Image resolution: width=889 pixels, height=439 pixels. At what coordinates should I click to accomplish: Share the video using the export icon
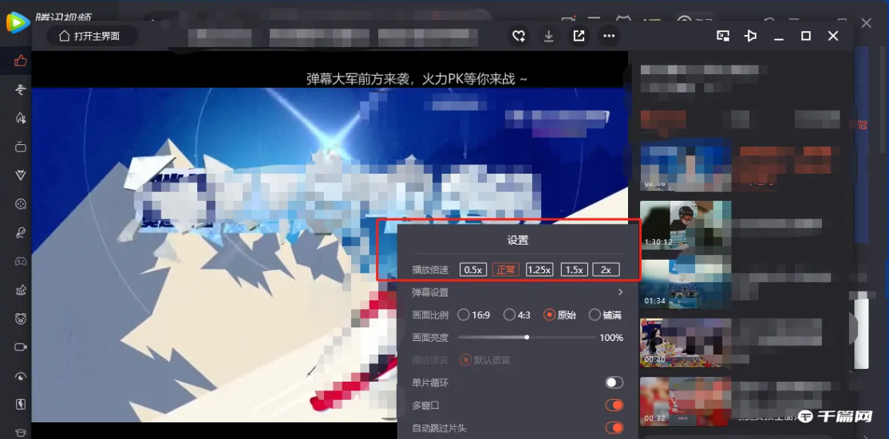tap(579, 36)
